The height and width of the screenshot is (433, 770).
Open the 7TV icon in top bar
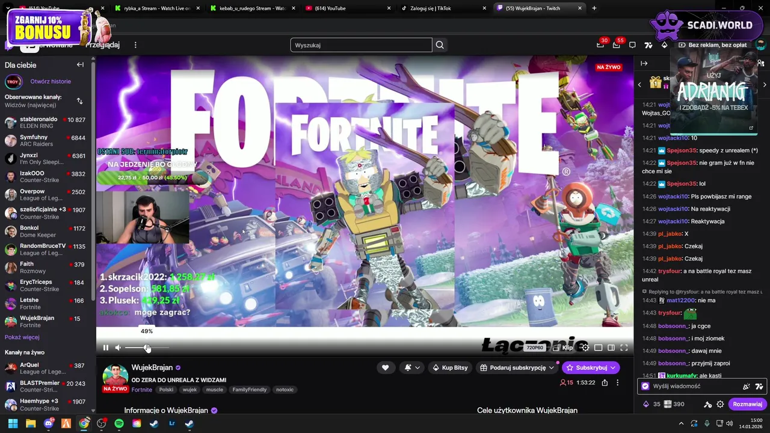[x=648, y=45]
